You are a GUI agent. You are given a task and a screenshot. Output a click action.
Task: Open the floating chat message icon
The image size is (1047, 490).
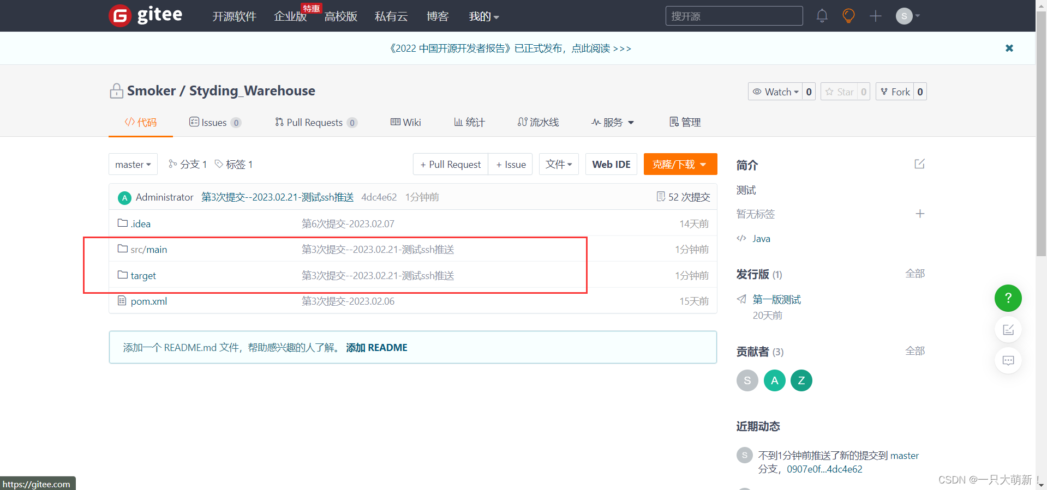(1008, 360)
